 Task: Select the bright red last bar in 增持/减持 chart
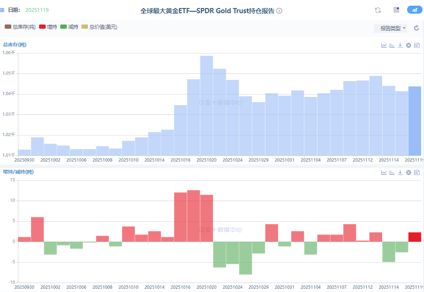tap(415, 237)
